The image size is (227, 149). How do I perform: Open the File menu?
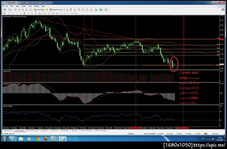tap(7, 6)
